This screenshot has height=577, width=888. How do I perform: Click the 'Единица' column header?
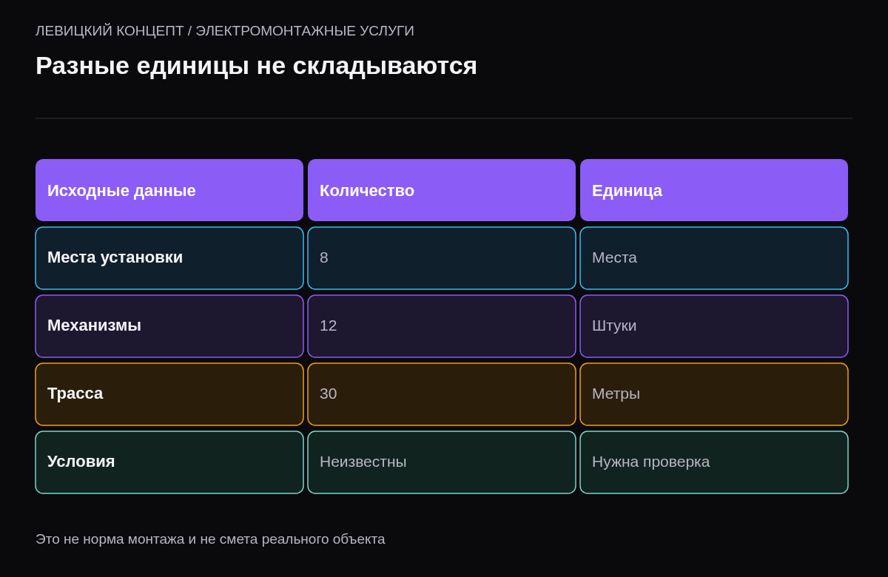714,190
